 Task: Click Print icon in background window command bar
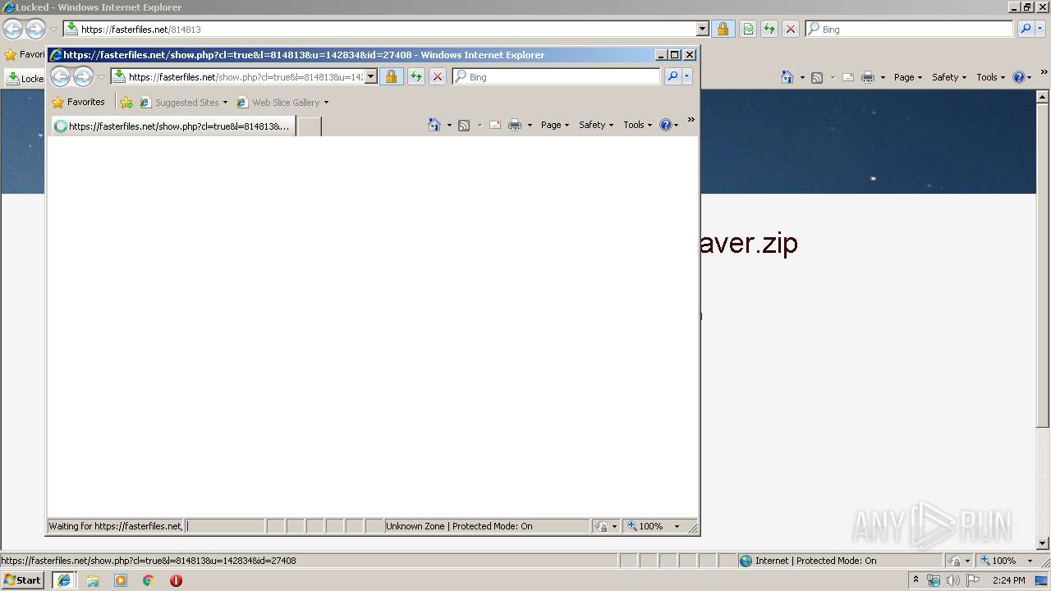(868, 77)
